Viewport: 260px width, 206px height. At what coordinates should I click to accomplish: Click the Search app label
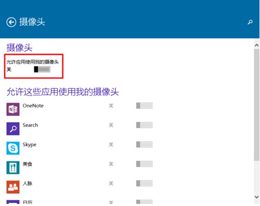click(x=30, y=125)
